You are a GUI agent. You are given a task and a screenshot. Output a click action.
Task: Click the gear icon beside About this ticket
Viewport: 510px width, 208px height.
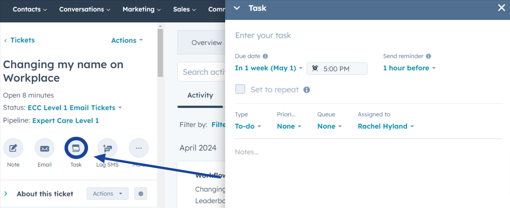141,194
